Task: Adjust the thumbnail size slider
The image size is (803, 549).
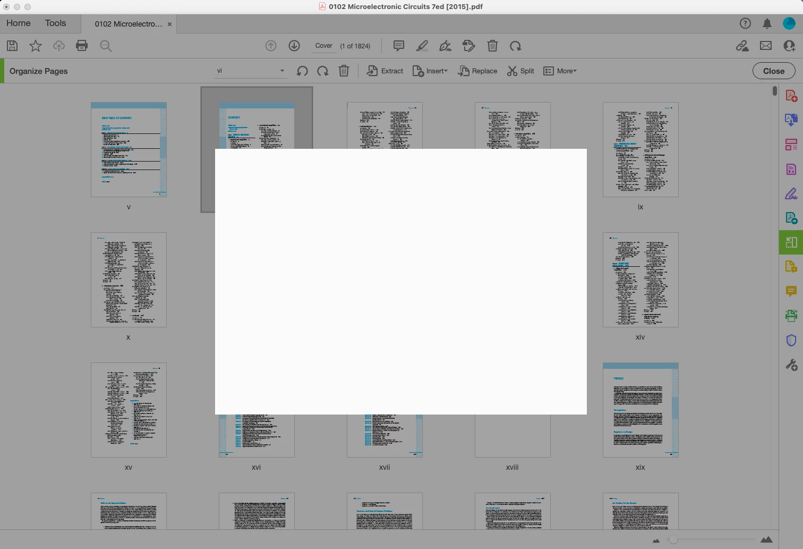Action: (x=673, y=539)
